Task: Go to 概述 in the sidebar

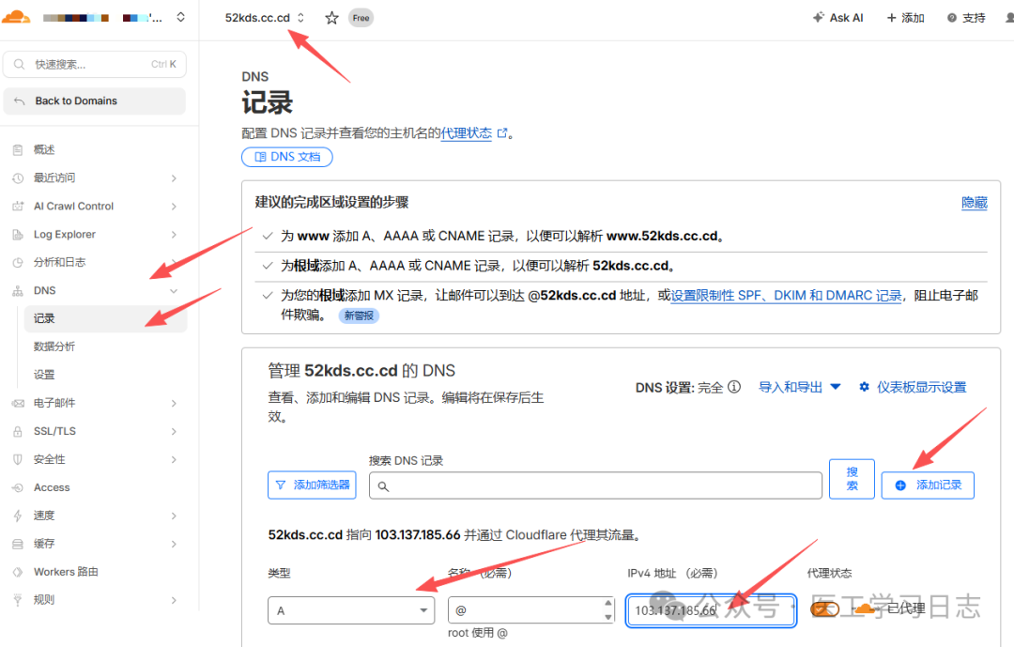Action: [x=44, y=150]
